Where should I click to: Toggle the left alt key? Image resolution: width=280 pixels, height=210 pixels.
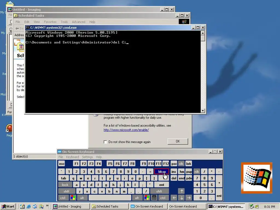coord(82,198)
